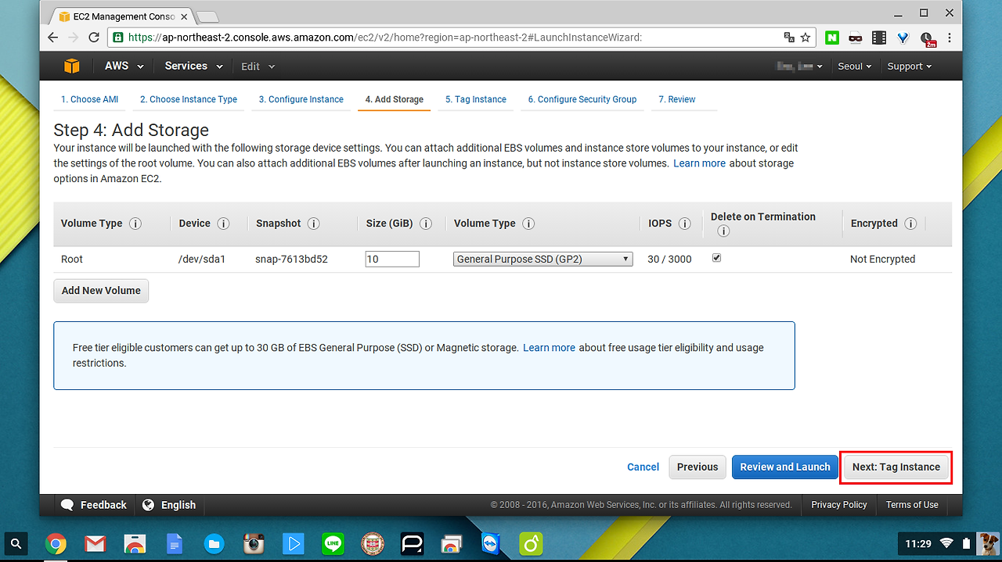Screen dimensions: 1002x562
Task: Open the AWS dropdown menu
Action: (124, 66)
